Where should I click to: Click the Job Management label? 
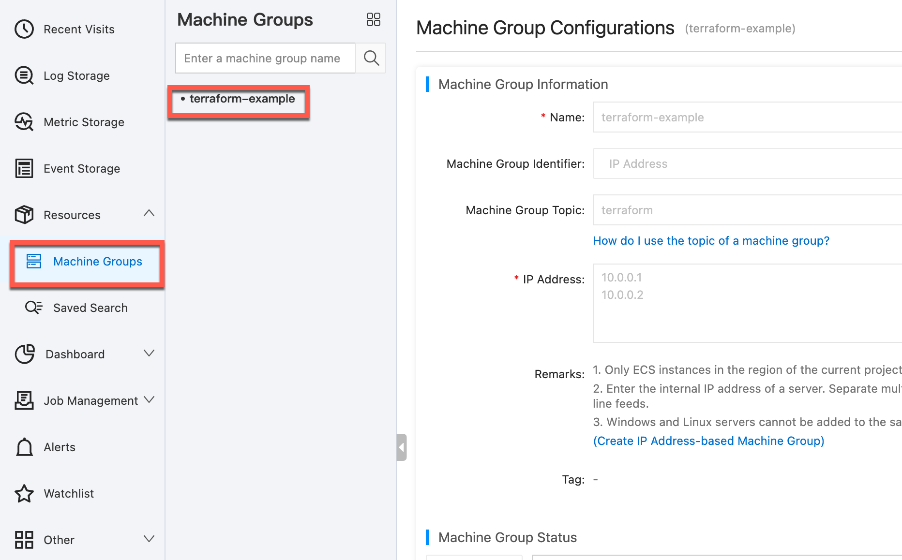[x=91, y=401]
